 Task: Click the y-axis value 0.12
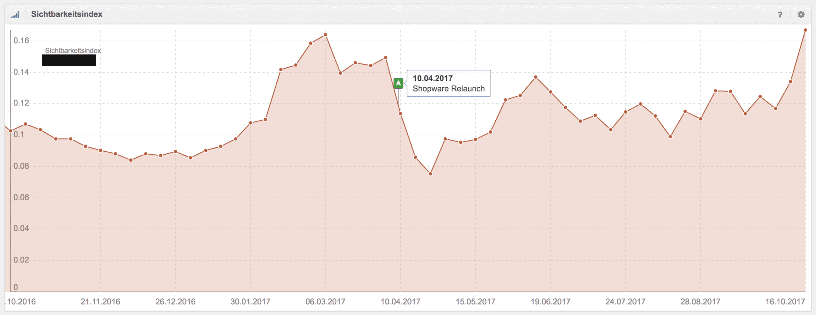[21, 103]
